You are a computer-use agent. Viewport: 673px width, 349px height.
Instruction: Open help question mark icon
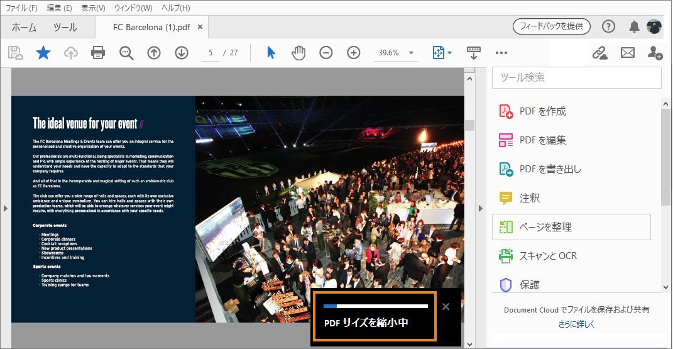point(608,26)
